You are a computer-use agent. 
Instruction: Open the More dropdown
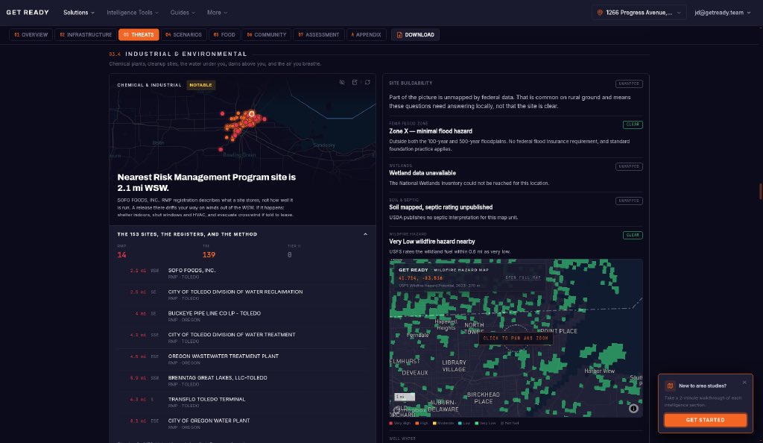tap(217, 13)
